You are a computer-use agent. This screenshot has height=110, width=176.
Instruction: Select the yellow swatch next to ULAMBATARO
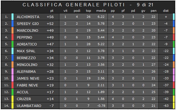click(12, 106)
